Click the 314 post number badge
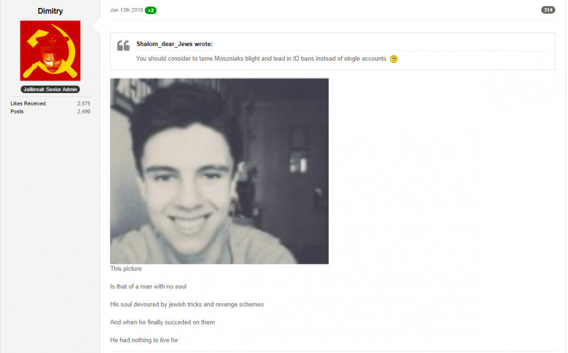This screenshot has width=568, height=353. pyautogui.click(x=548, y=10)
